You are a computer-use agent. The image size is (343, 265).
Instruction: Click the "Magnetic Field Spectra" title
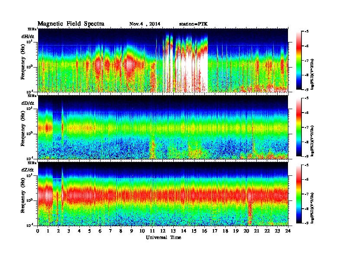(71, 24)
